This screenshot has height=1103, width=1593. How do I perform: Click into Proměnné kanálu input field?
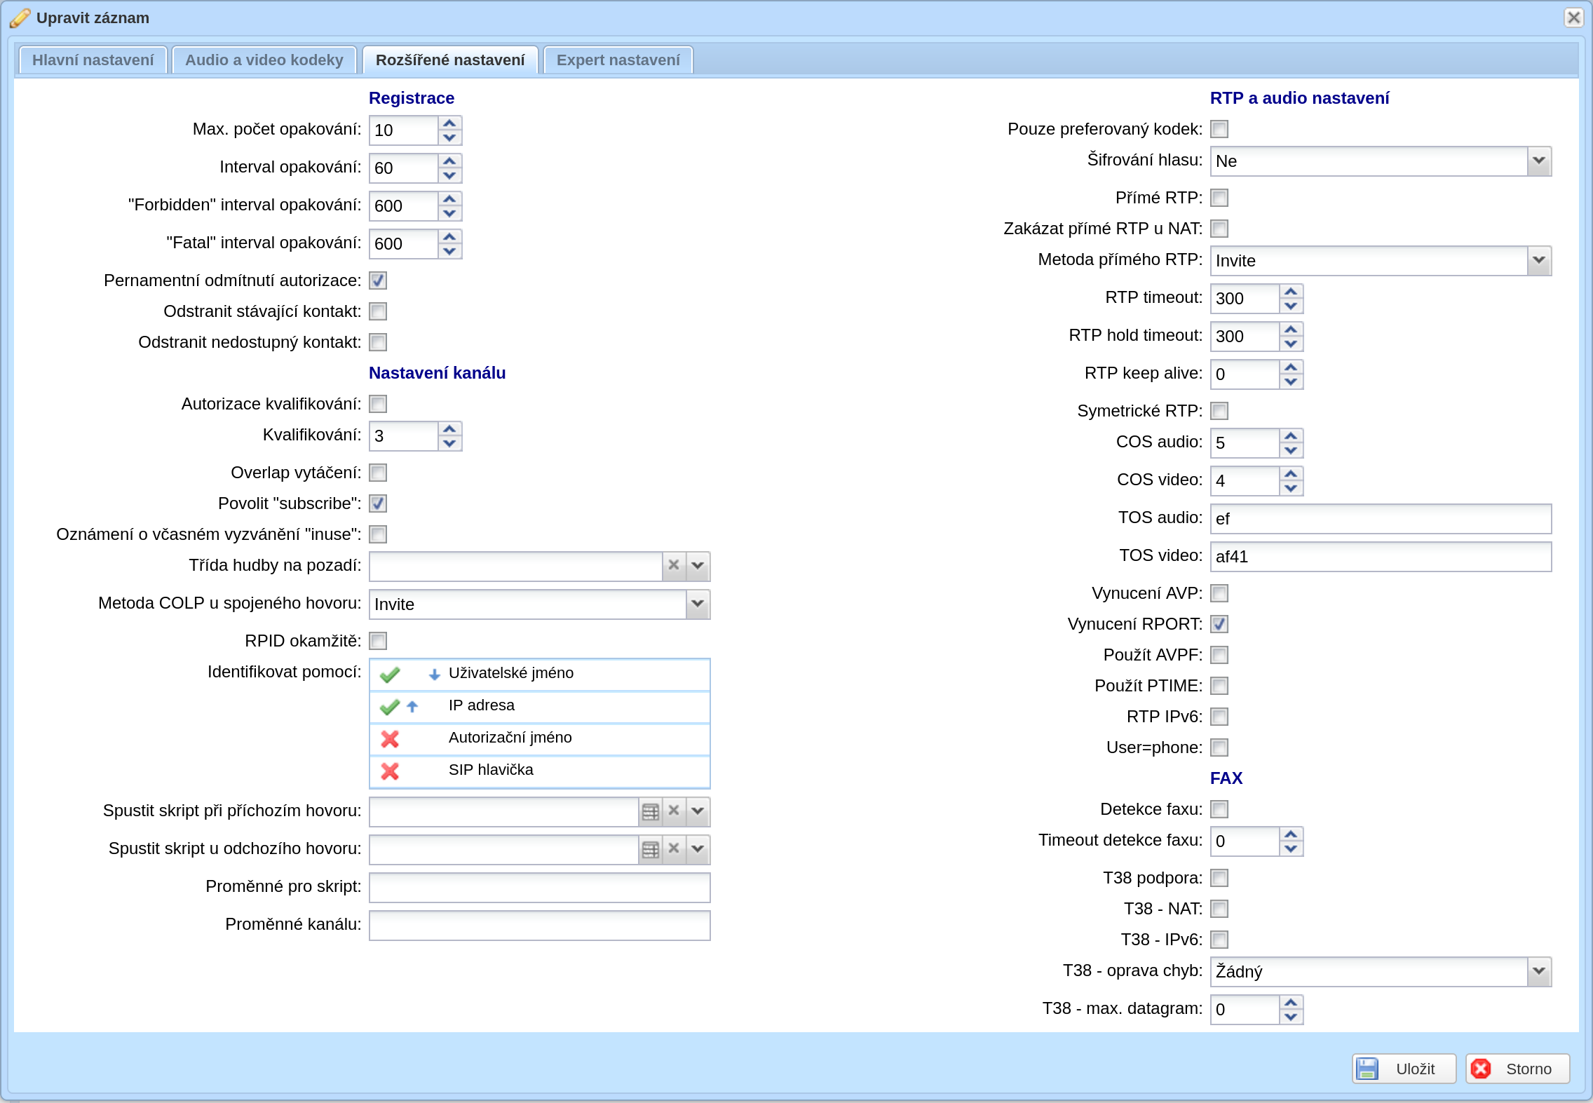coord(539,926)
